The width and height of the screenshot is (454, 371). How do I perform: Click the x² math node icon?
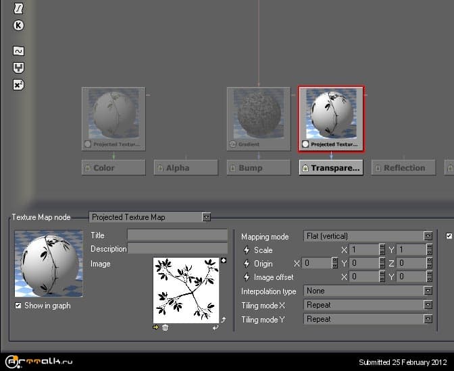point(19,85)
